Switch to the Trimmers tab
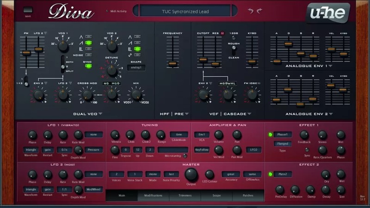The image size is (370, 208). tap(185, 196)
